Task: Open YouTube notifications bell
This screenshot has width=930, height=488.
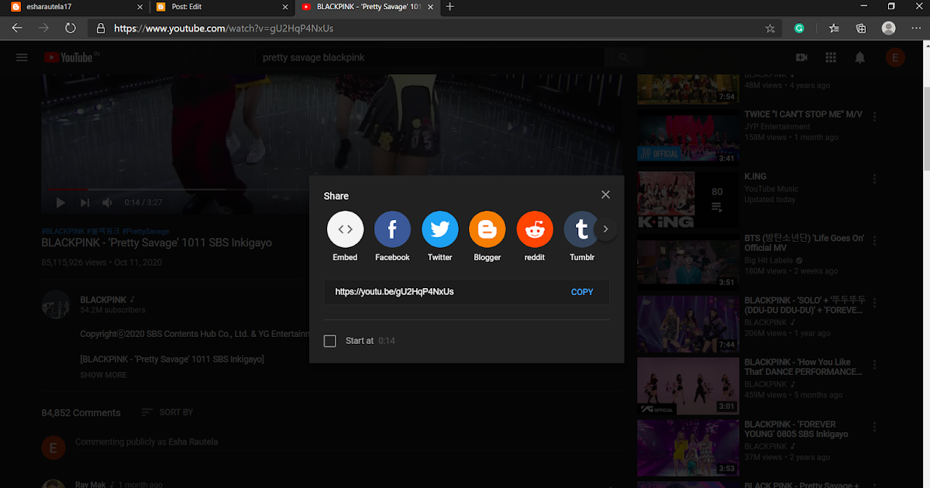Action: coord(859,57)
